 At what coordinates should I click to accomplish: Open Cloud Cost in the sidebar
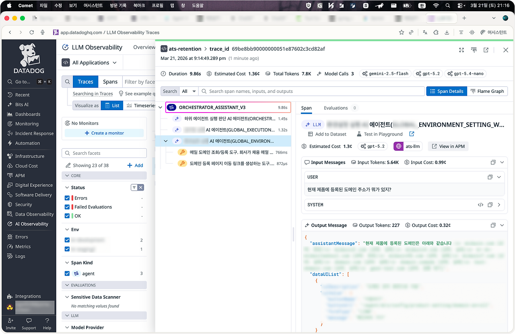pos(27,166)
